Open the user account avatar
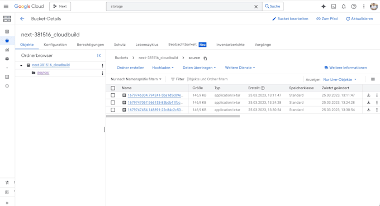The image size is (380, 206). pyautogui.click(x=374, y=7)
